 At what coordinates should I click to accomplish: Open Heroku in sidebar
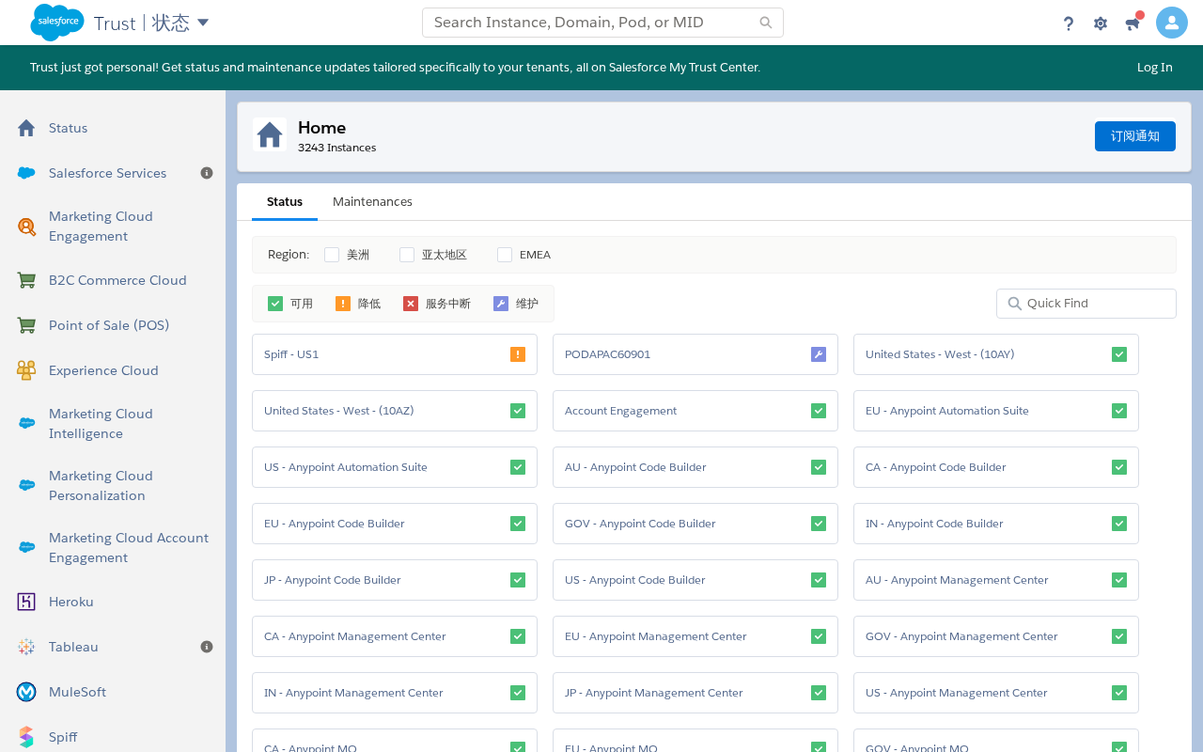point(71,602)
